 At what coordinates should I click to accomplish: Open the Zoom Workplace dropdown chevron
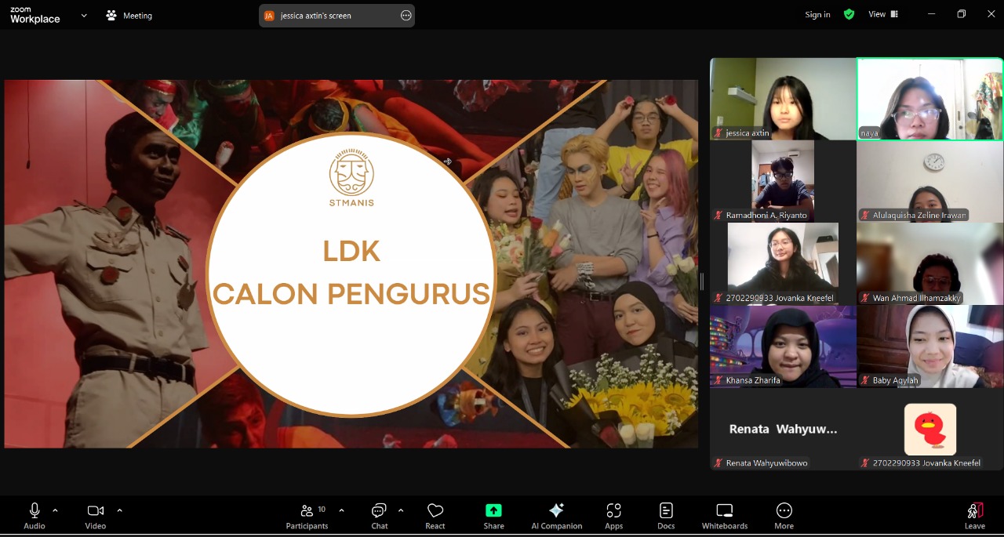click(x=84, y=16)
